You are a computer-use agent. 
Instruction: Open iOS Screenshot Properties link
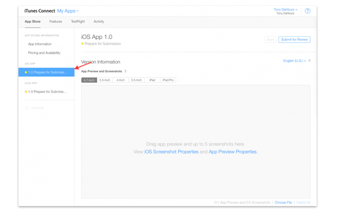click(171, 152)
